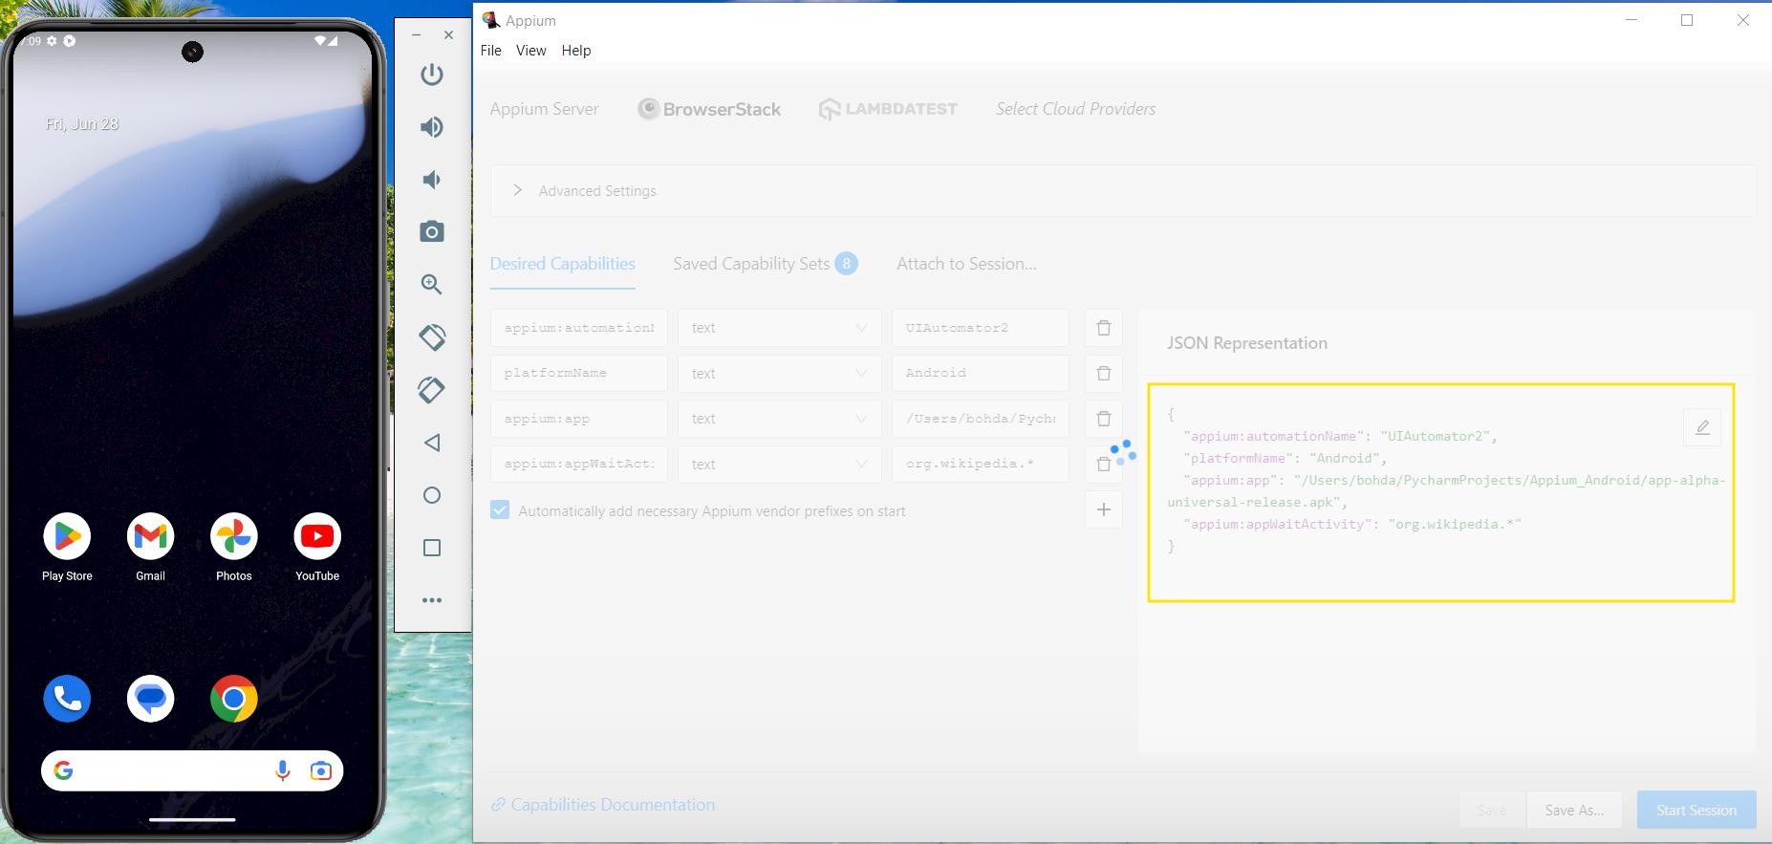Open the Messages app on emulator
The image size is (1772, 844).
point(150,699)
